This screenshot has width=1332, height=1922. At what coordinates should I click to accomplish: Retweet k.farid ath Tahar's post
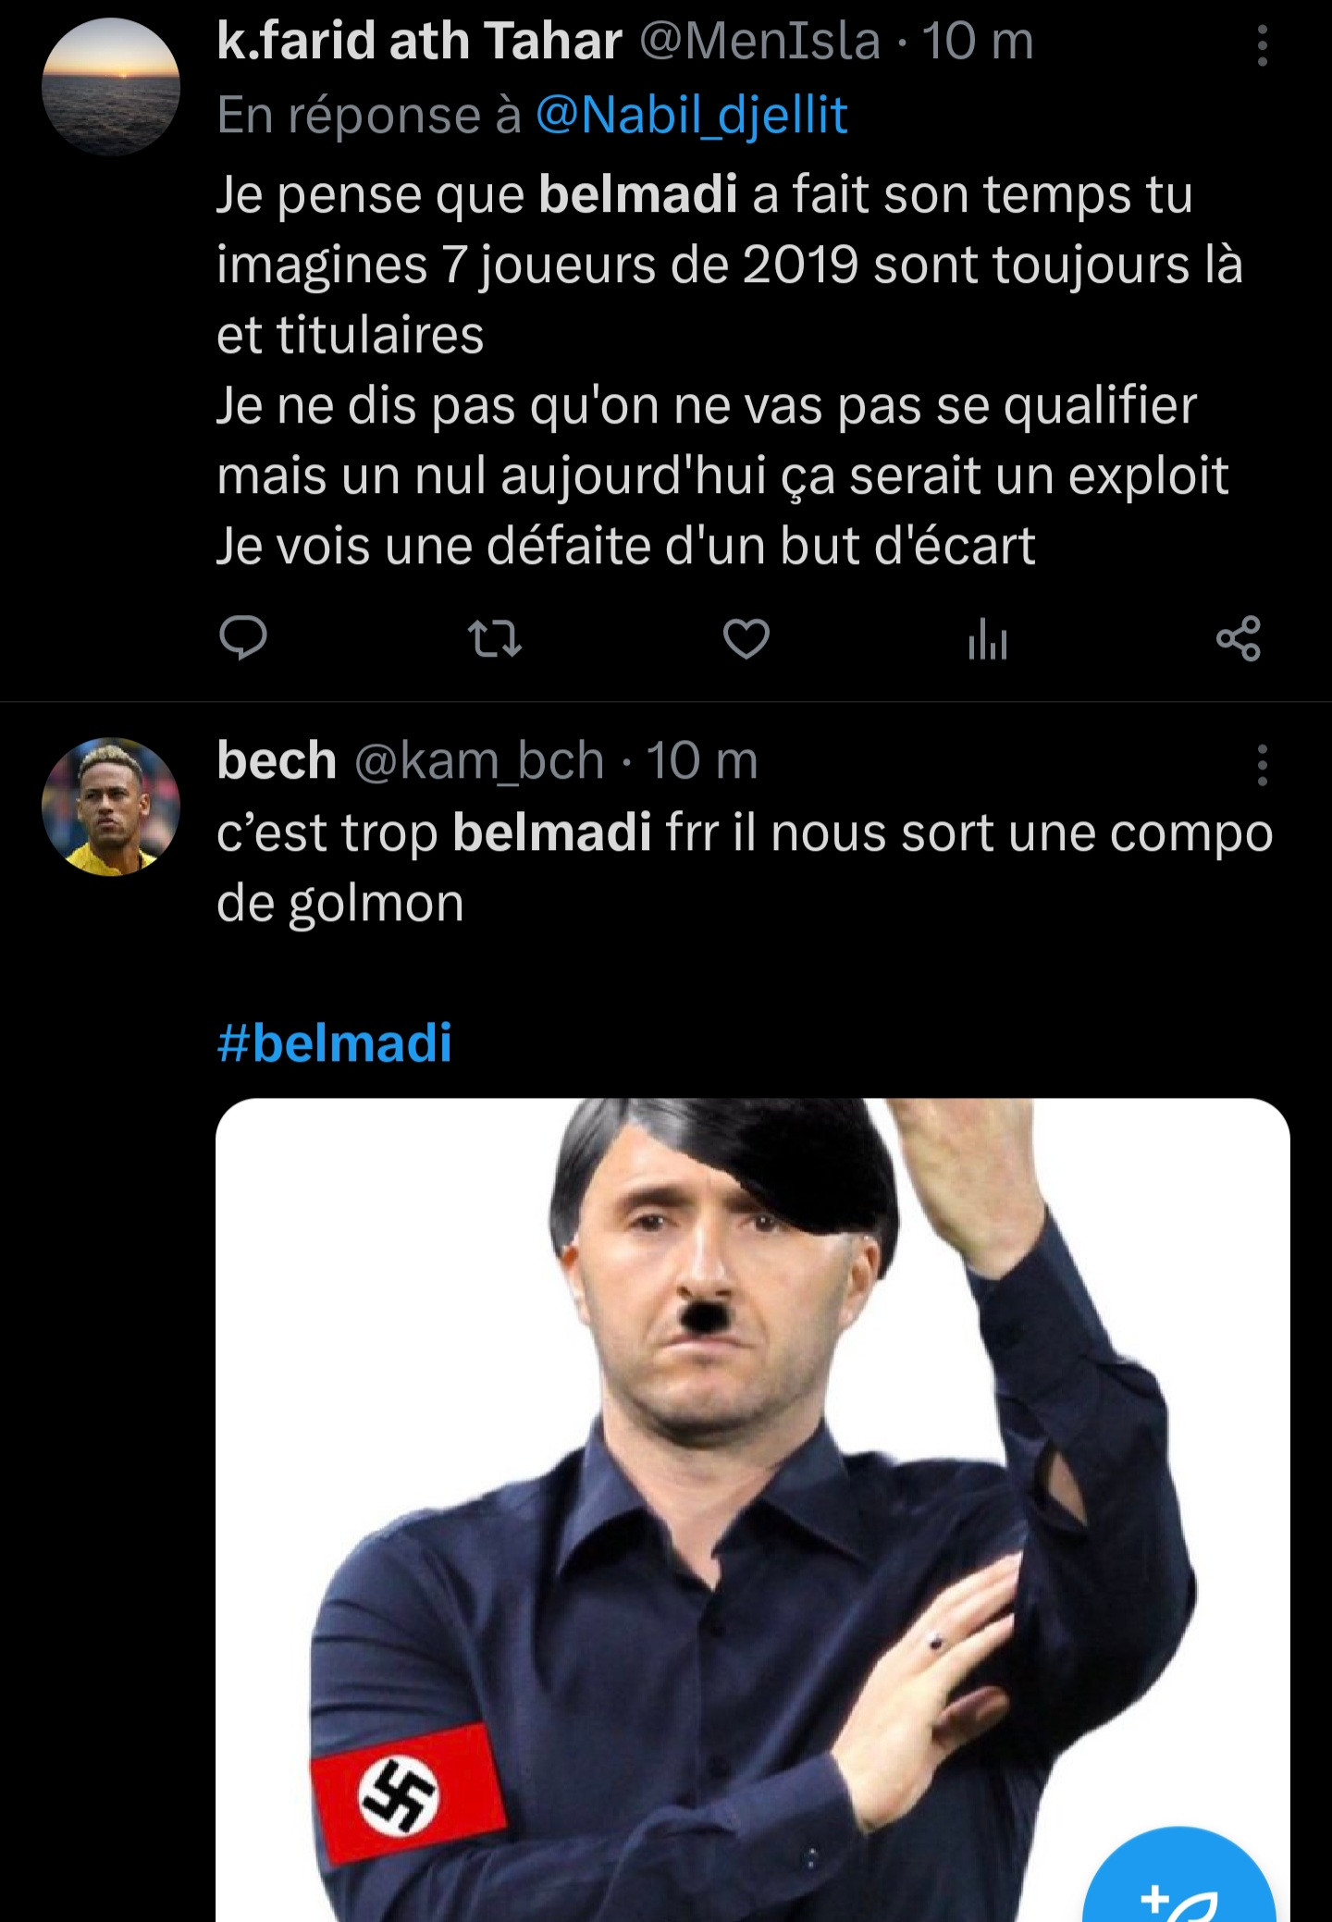[495, 638]
